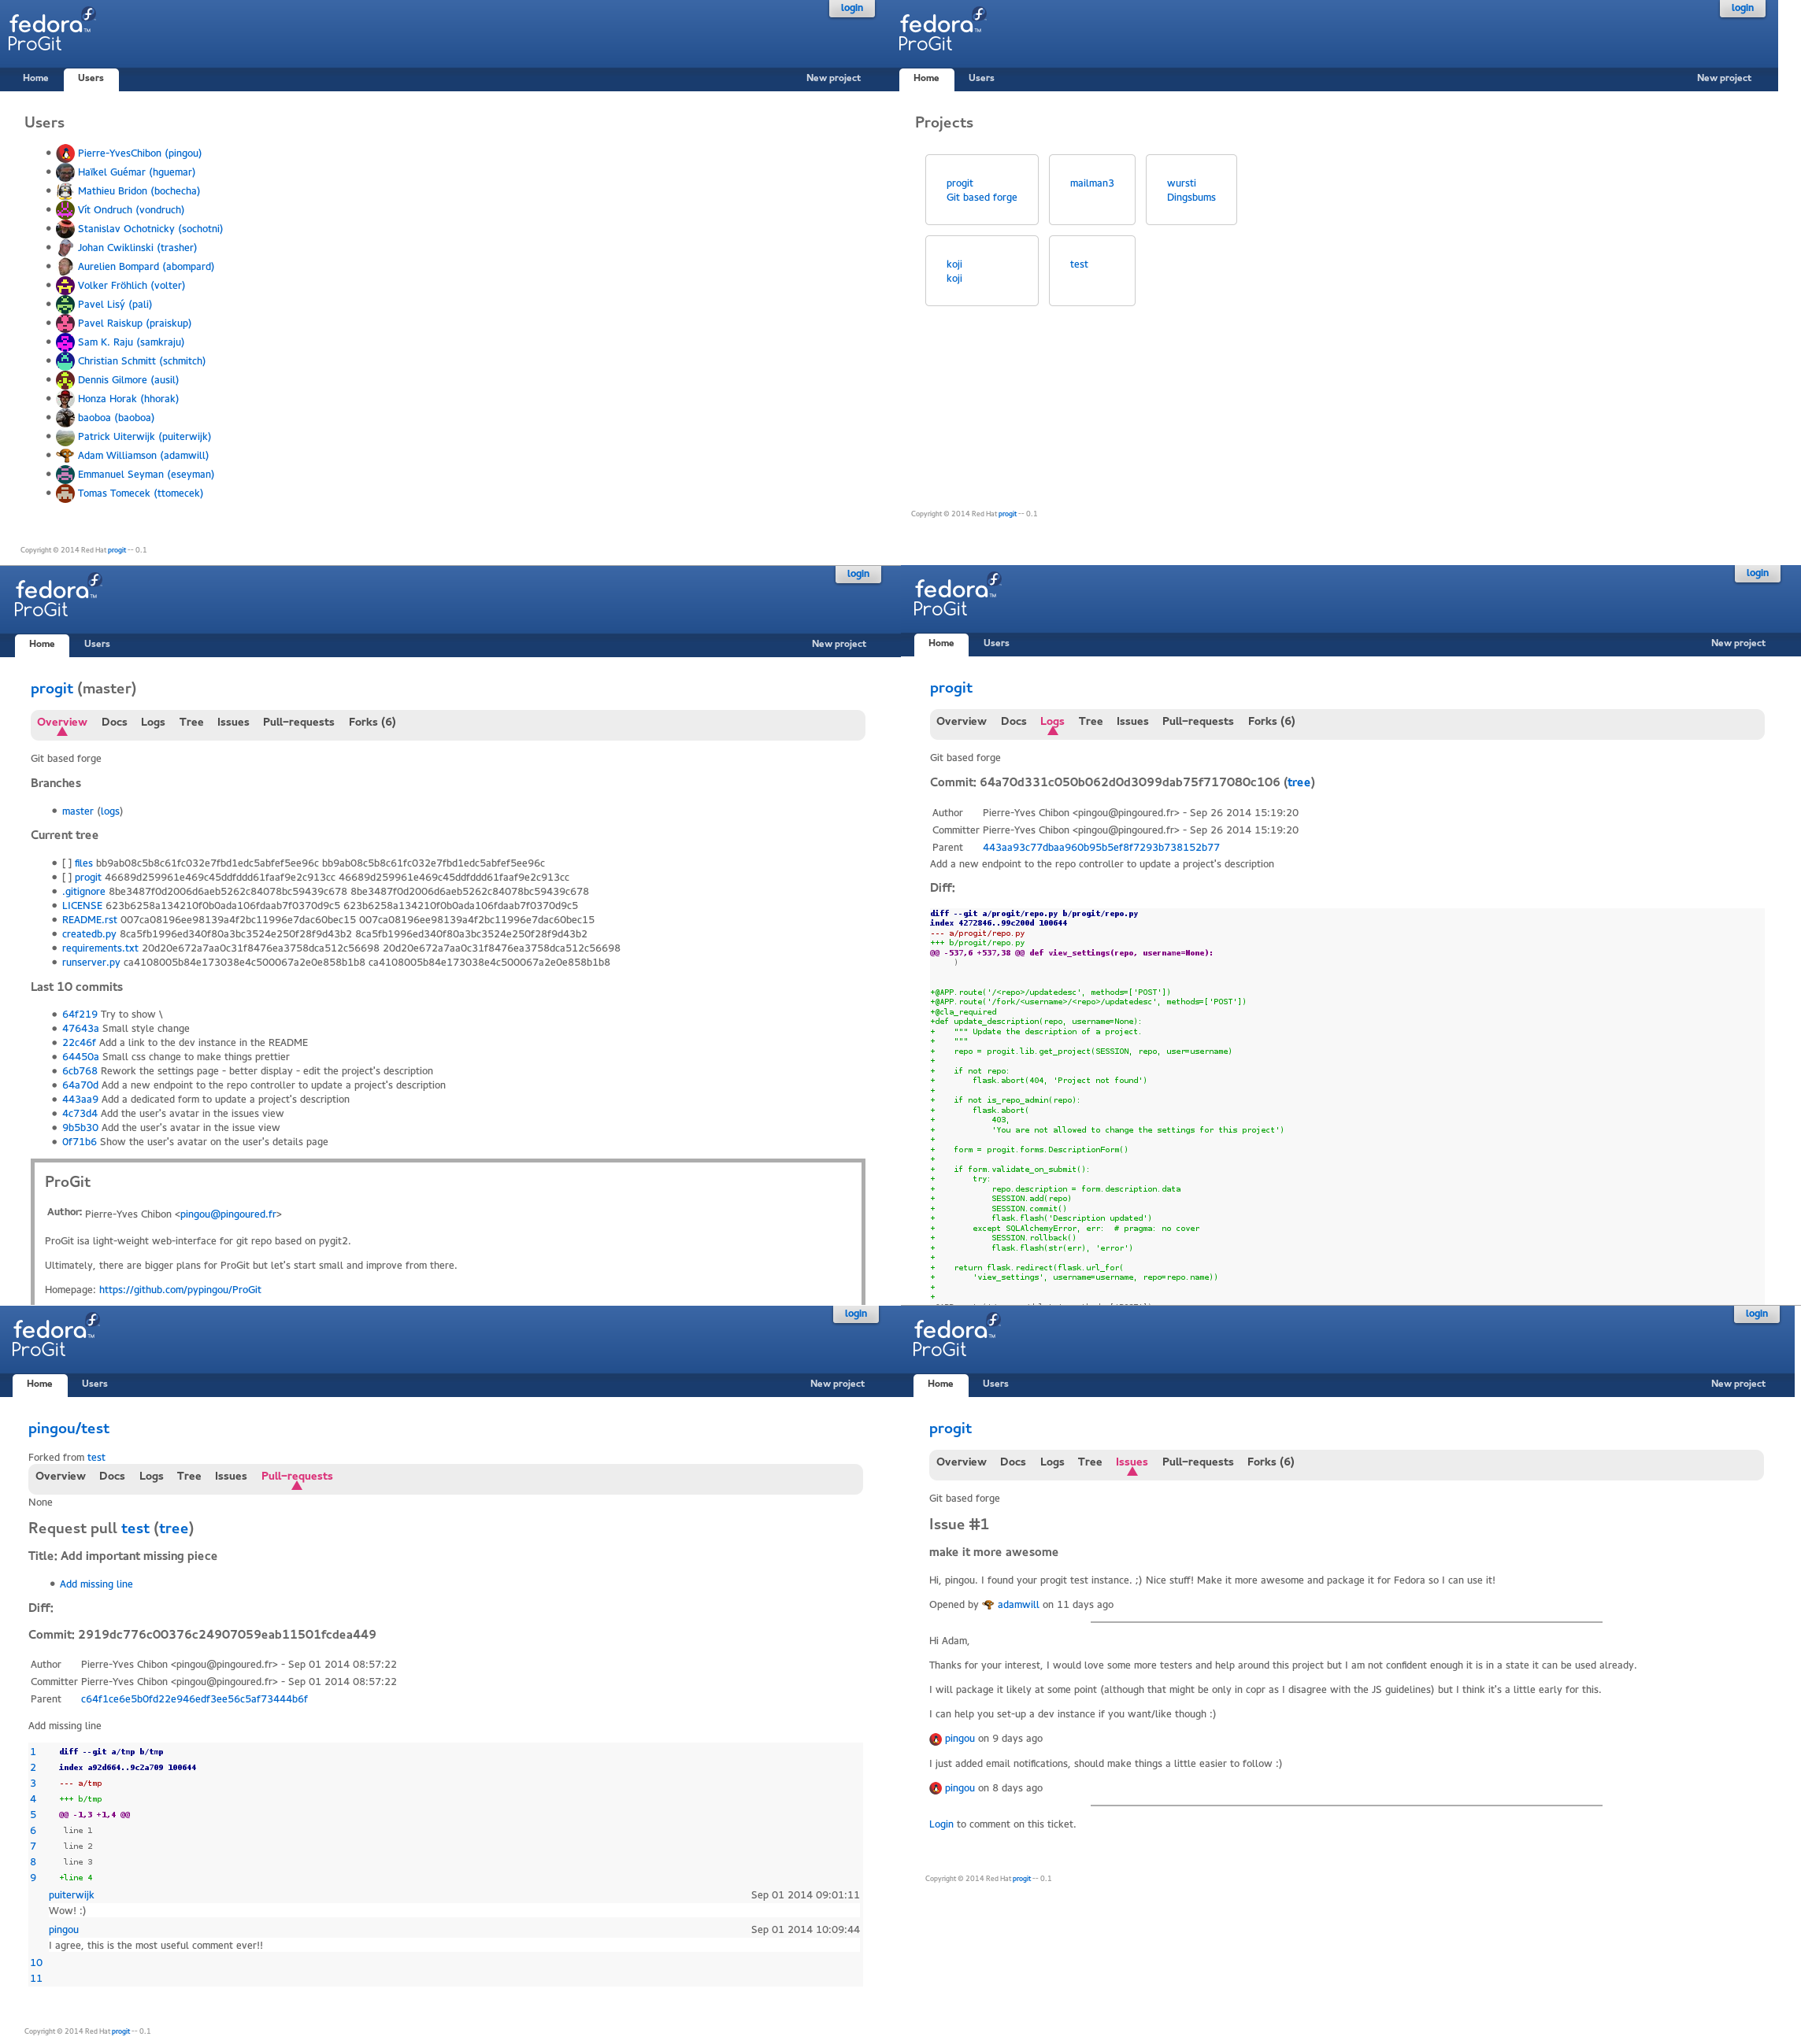Image resolution: width=1801 pixels, height=2044 pixels.
Task: Click avatar beside Pierre-YvesChibon (pingou) in Users list
Action: 65,153
